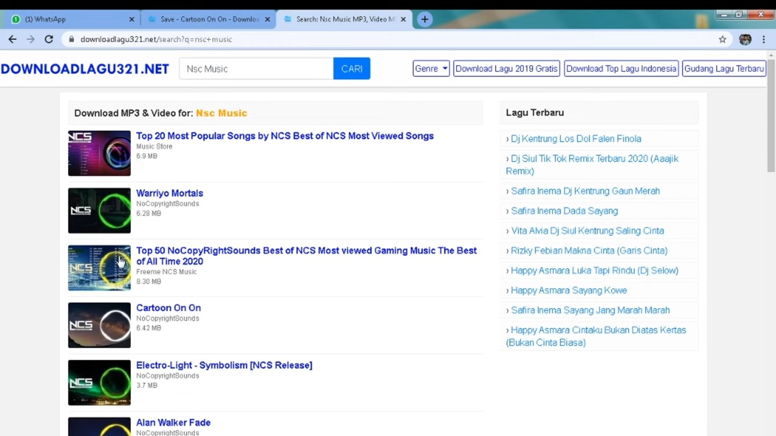Click the Lagu Terbaru heading
Image resolution: width=776 pixels, height=436 pixels.
pos(535,113)
